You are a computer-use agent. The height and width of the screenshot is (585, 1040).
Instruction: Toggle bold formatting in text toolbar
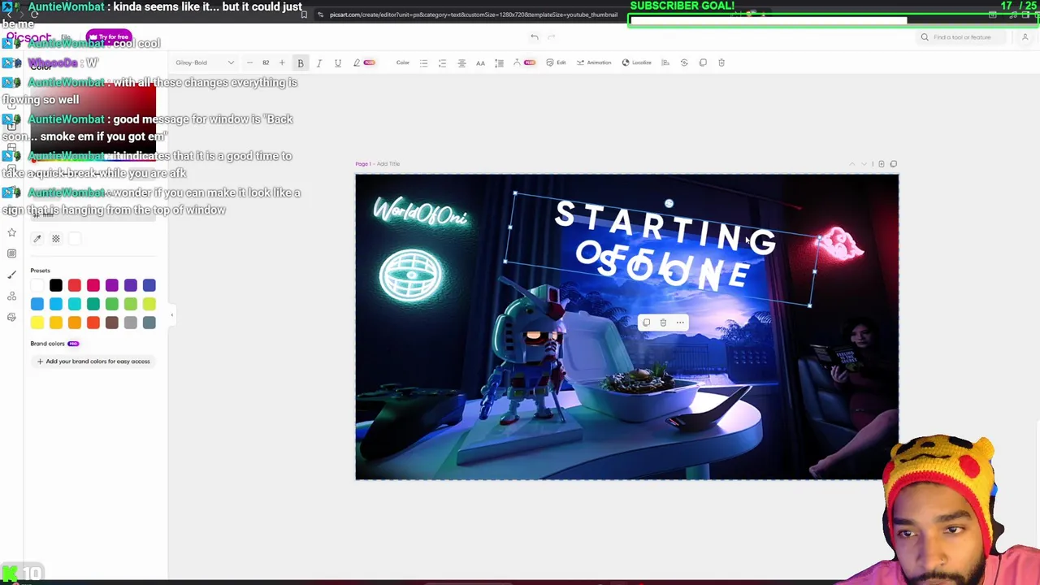pyautogui.click(x=300, y=63)
